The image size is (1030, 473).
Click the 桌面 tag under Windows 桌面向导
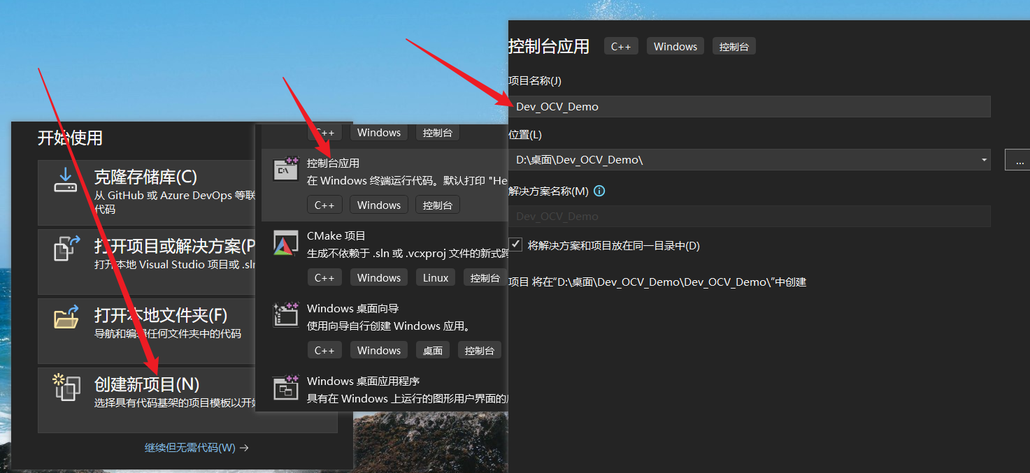point(433,350)
